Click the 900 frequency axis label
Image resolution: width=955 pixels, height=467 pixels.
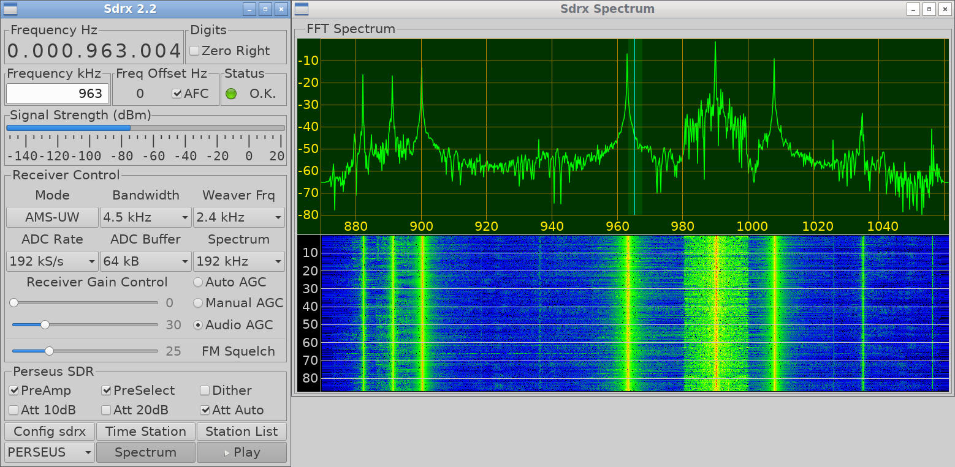(421, 226)
